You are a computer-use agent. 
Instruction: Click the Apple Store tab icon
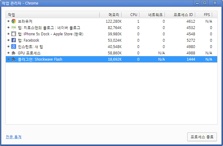[x=14, y=34]
